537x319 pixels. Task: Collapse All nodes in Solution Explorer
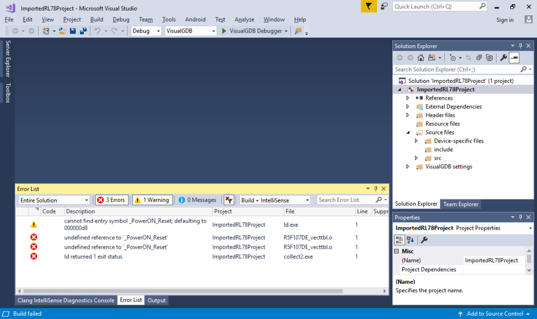pyautogui.click(x=479, y=57)
